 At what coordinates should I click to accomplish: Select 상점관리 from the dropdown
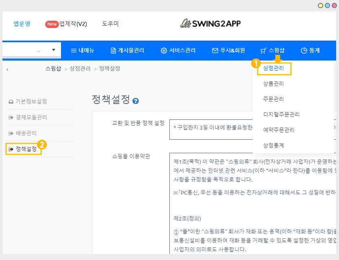click(273, 69)
